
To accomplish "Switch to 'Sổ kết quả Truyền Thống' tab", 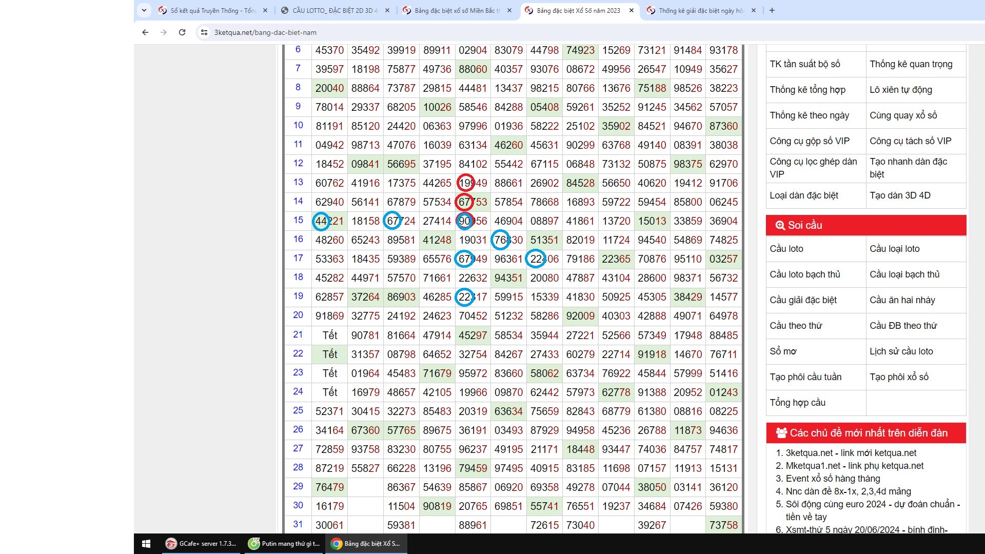I will tap(213, 10).
